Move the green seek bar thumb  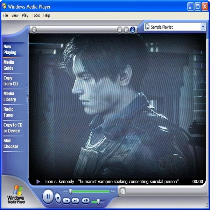pyautogui.click(x=70, y=191)
